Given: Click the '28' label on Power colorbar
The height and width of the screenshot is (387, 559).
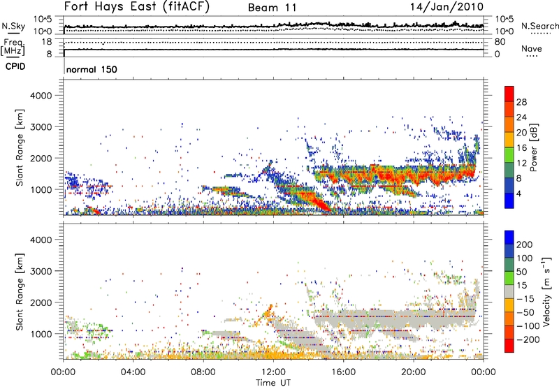Looking at the screenshot, I should click(x=521, y=102).
